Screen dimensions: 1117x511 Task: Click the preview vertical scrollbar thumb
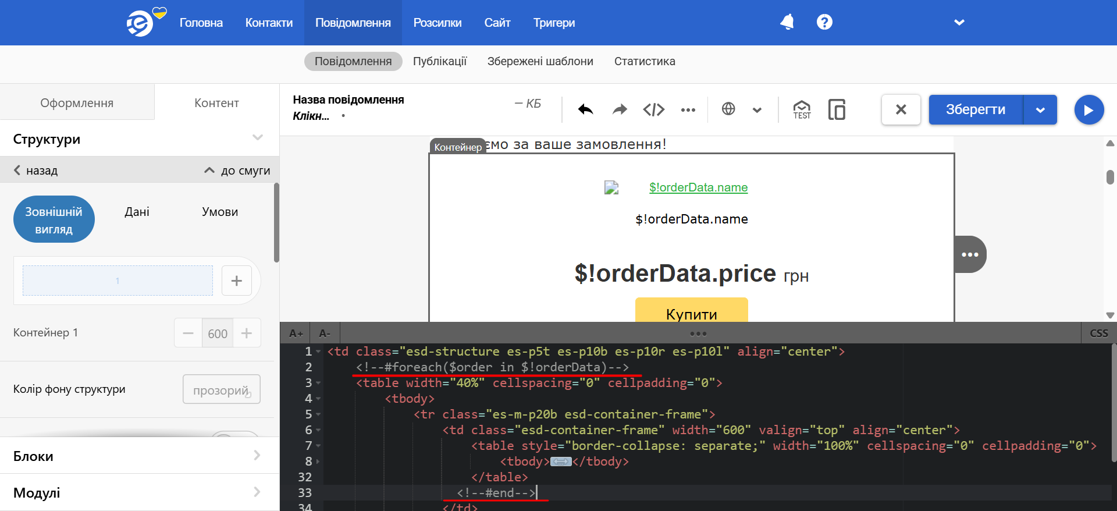click(1110, 177)
